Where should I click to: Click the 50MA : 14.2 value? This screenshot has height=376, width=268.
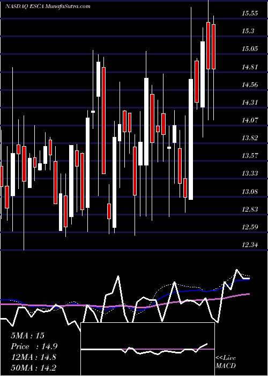point(33,367)
